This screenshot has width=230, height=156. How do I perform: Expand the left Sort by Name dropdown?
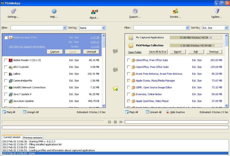coord(103,28)
